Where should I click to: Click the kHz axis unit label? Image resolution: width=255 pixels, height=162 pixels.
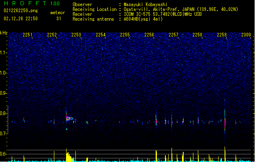point(4,33)
